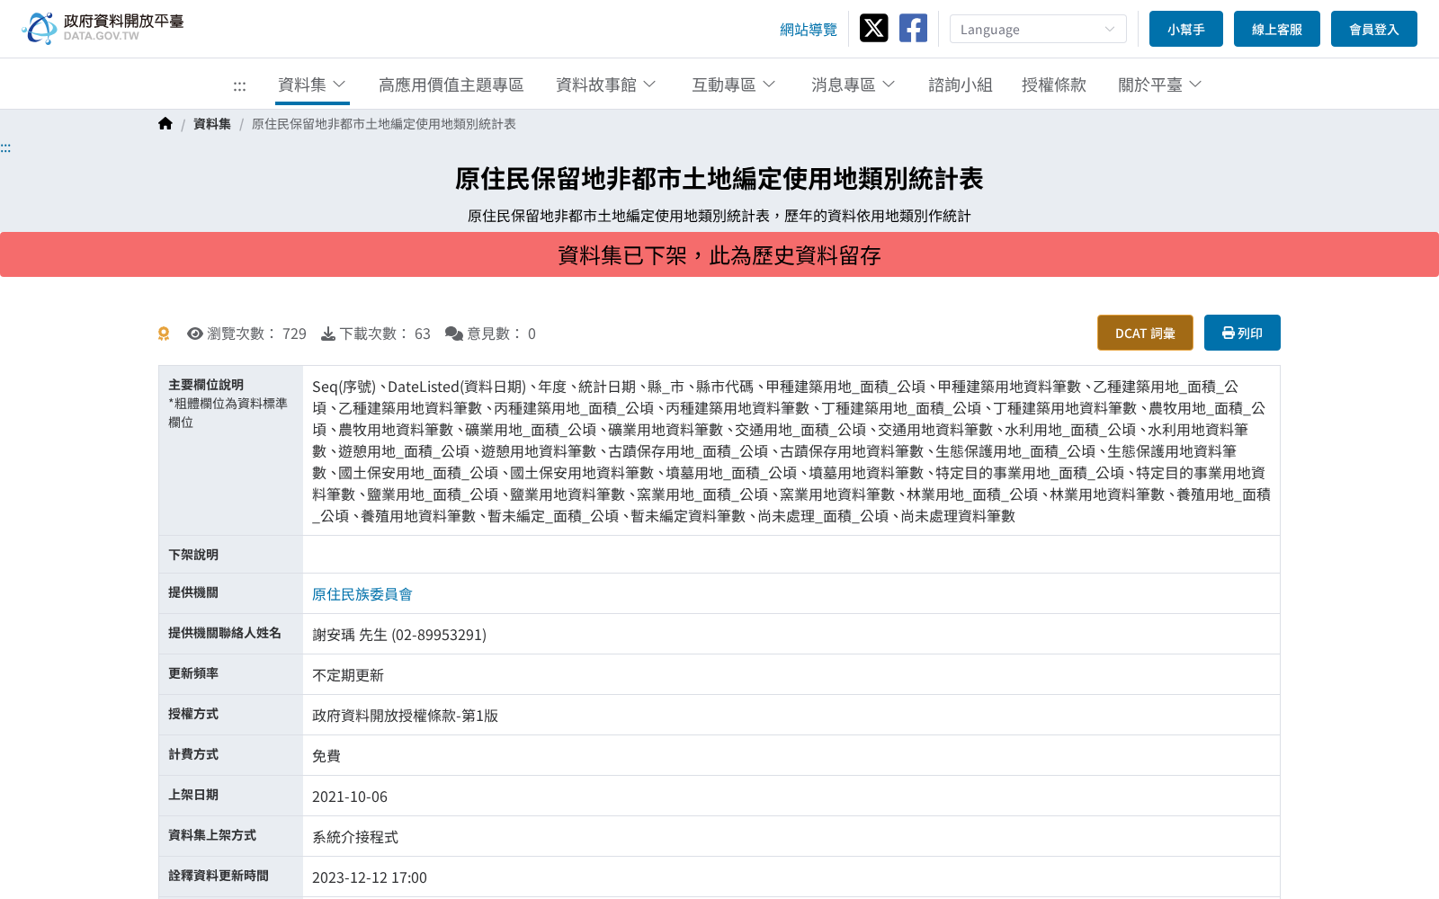Click the orange award badge icon
Image resolution: width=1439 pixels, height=899 pixels.
click(164, 334)
